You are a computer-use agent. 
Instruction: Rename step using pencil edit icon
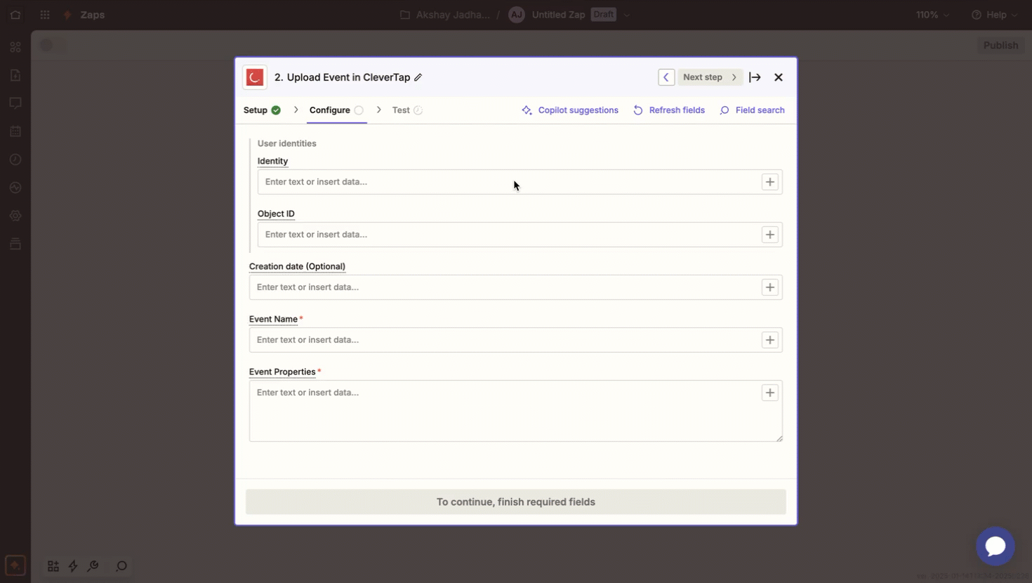[418, 77]
